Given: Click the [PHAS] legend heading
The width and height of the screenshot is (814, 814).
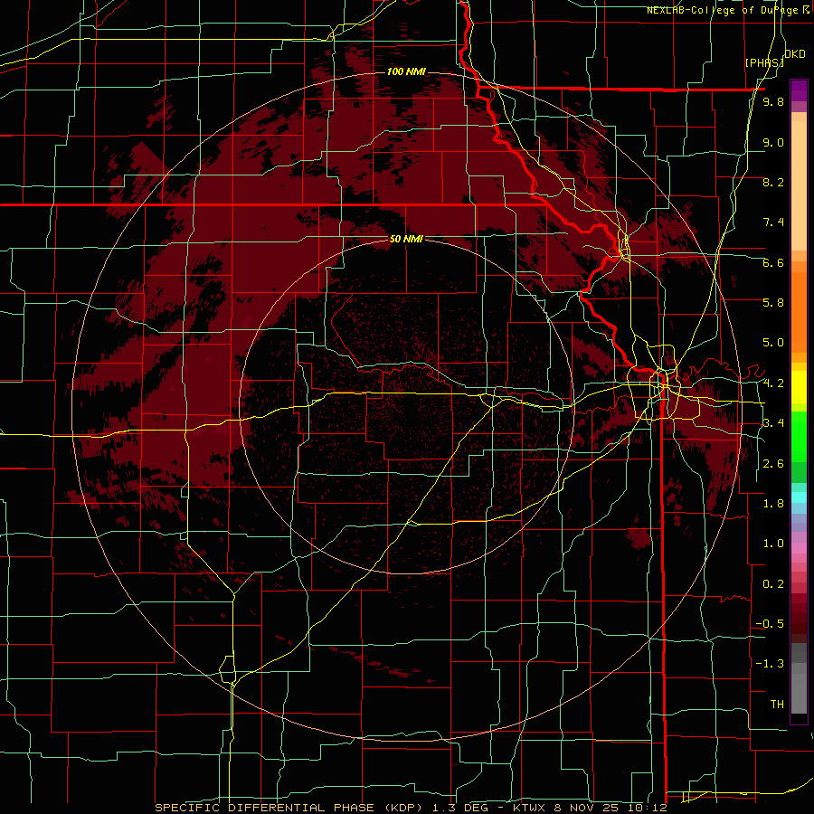Looking at the screenshot, I should point(764,62).
